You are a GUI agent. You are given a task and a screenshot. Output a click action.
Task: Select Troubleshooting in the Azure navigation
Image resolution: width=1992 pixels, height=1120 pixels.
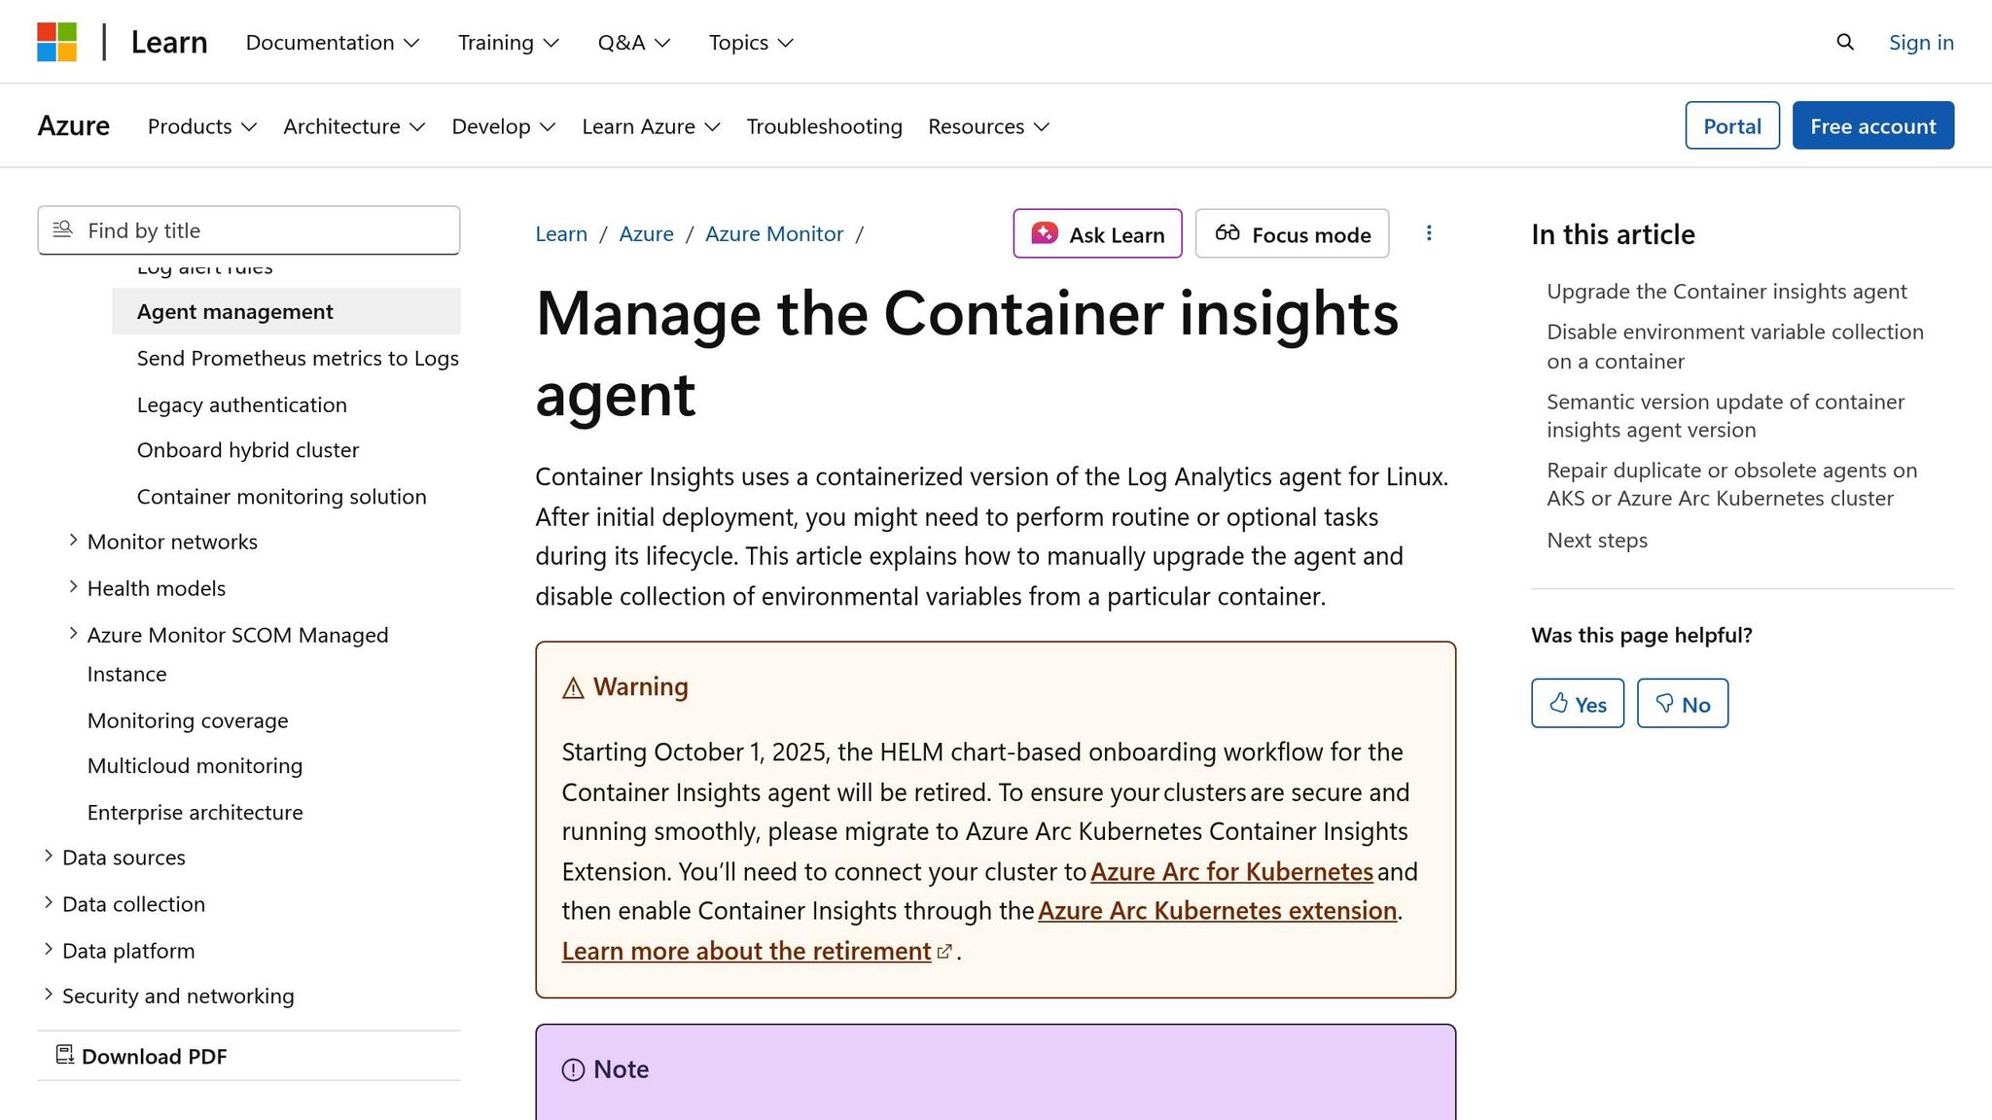[x=824, y=126]
